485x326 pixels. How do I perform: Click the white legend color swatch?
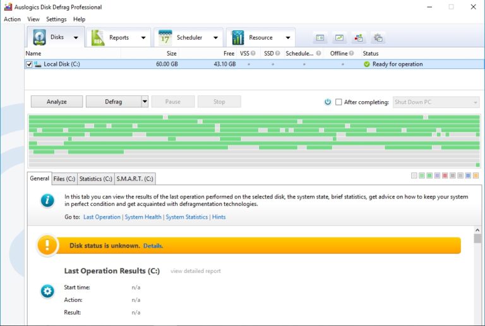414,176
